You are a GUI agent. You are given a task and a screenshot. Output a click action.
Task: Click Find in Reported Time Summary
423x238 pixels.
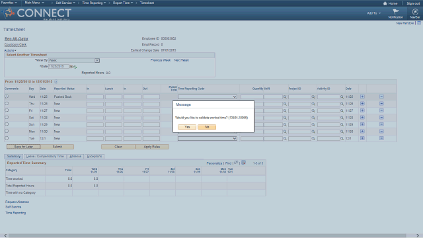pos(228,163)
